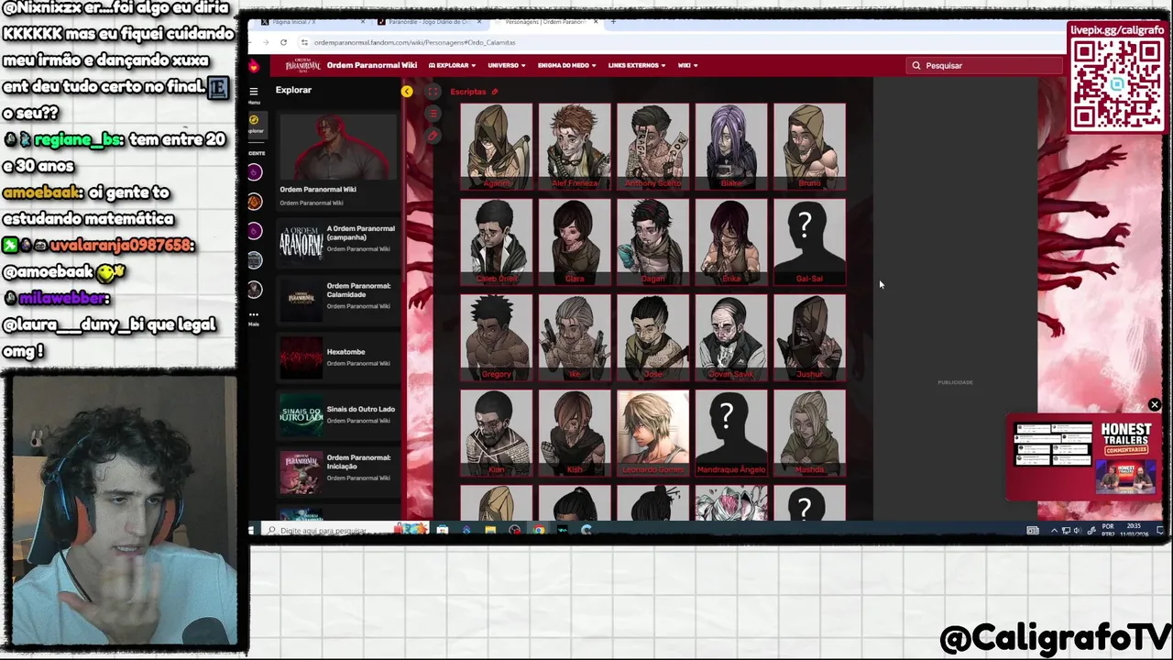Open Mashda character portrait

coord(809,433)
